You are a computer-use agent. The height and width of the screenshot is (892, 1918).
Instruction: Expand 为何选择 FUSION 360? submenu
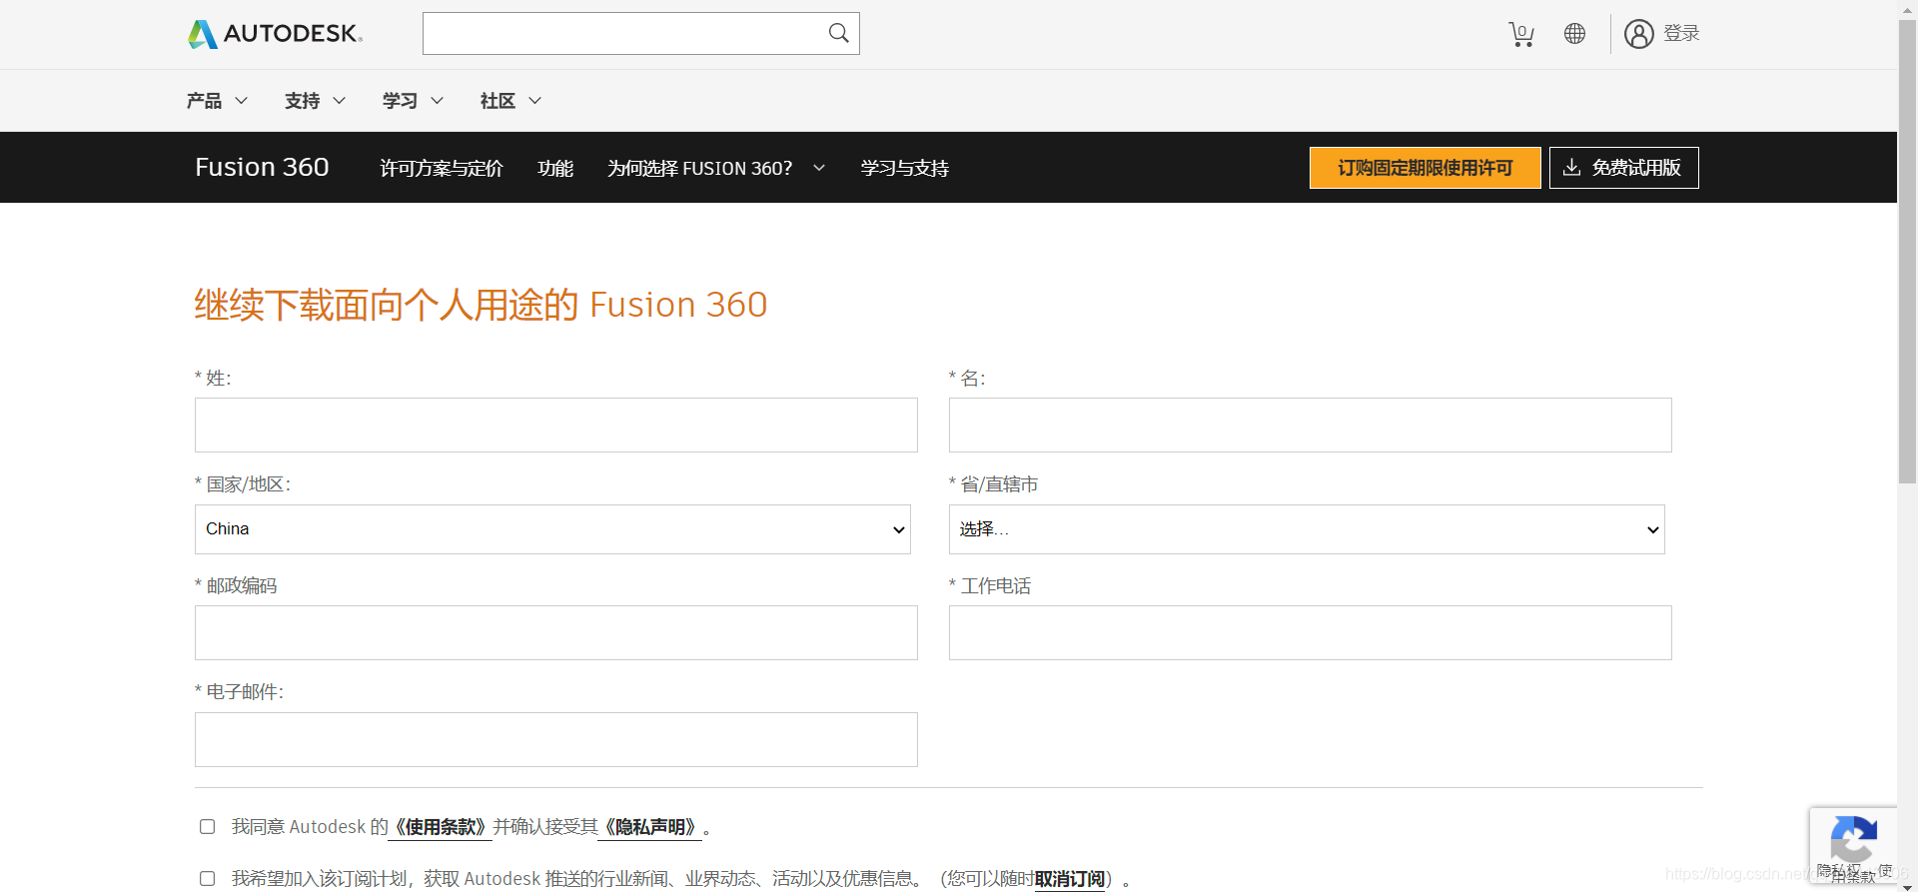[716, 168]
